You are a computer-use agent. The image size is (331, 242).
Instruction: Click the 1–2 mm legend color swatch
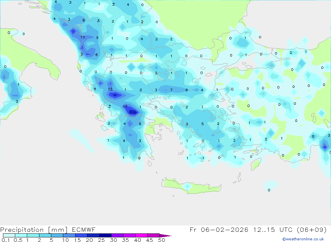[33, 235]
